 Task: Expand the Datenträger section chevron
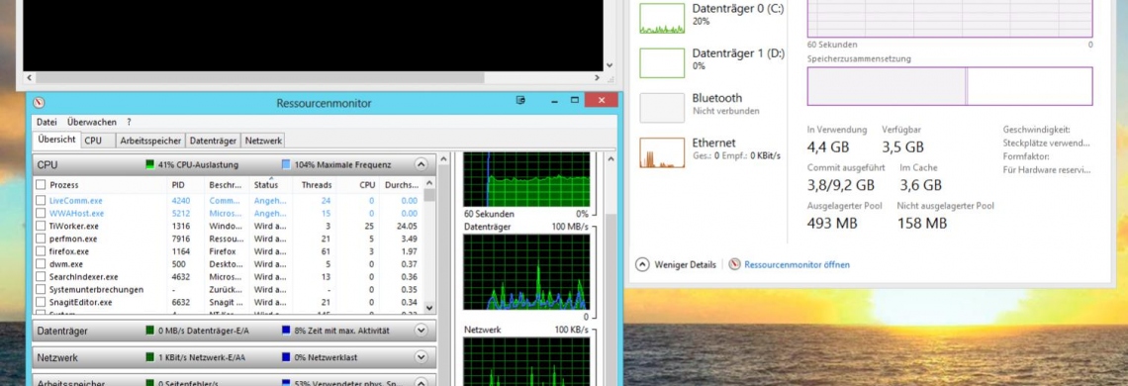coord(422,331)
